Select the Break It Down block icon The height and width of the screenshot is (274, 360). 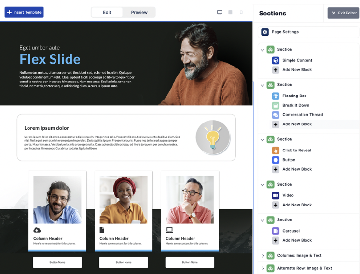[276, 105]
